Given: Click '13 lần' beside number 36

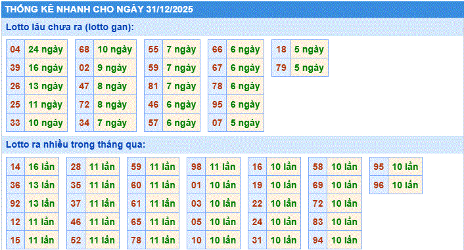Looking at the screenshot, I should pyautogui.click(x=41, y=184).
